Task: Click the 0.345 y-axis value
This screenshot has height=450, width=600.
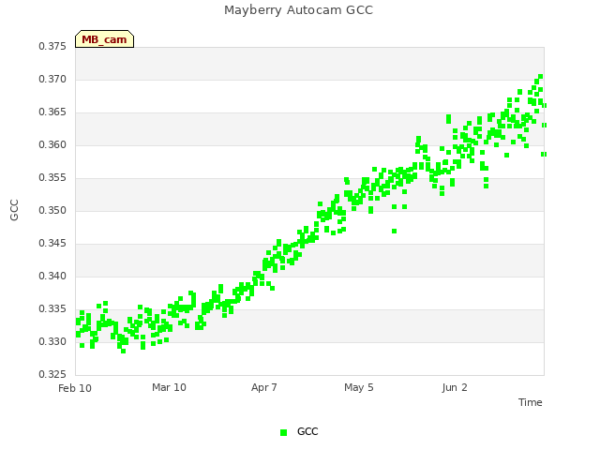Action: [x=52, y=244]
